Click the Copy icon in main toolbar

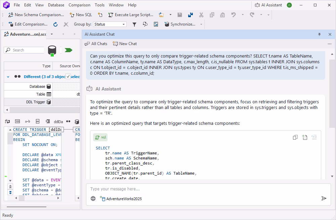tap(212, 15)
